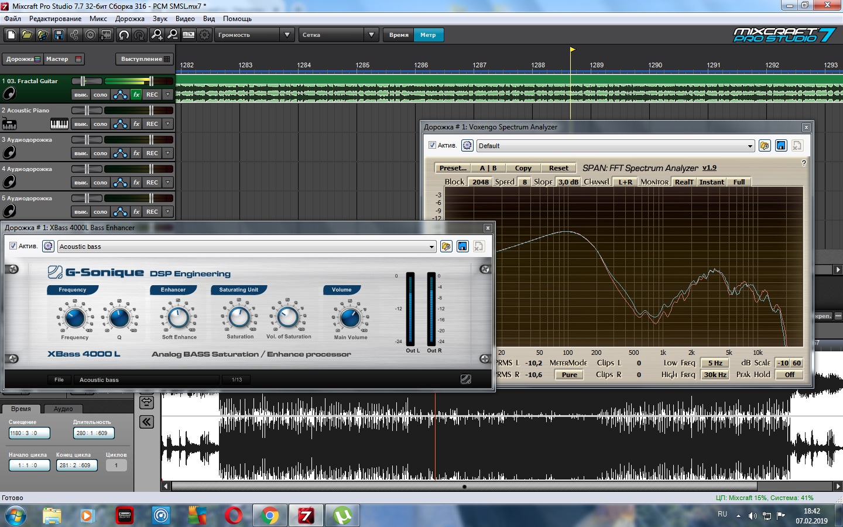Arm REC on track 5 Аудиодорожка
843x527 pixels.
[x=152, y=211]
